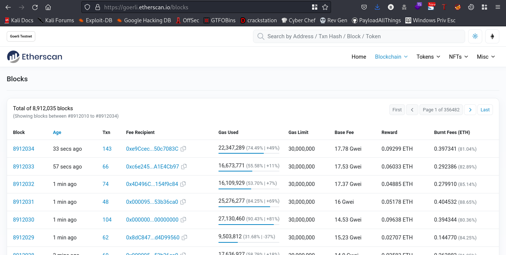Click the extension icon with 15 badge
Viewport: 506px width, 255px height.
(x=418, y=6)
